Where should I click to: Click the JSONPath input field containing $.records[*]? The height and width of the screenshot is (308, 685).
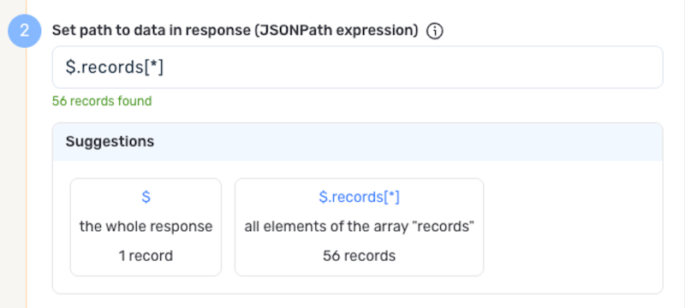[357, 68]
